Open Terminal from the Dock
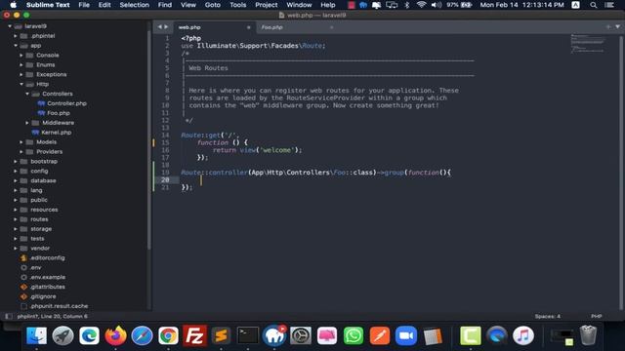 (247, 335)
